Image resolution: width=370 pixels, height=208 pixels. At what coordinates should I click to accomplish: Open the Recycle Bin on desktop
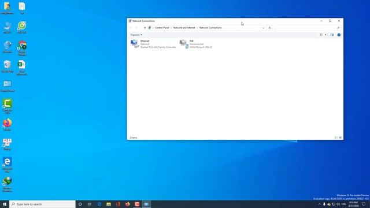point(8,66)
